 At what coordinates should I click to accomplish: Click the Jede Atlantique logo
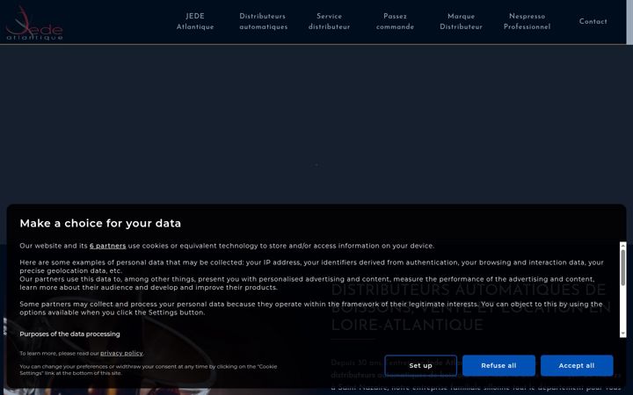click(34, 23)
